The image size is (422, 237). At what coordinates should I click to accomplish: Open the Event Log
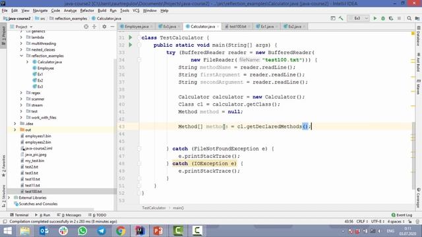click(402, 215)
